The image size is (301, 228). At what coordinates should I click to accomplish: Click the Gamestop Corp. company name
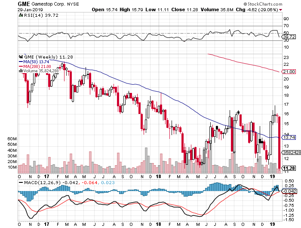[48, 4]
